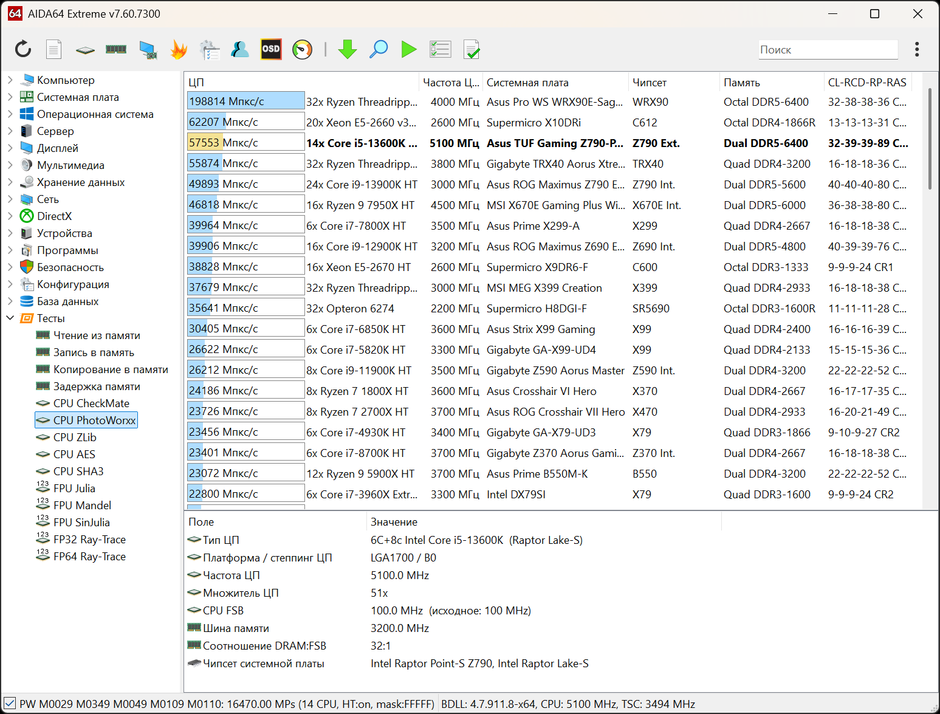Click the results list vertical scrollbar
This screenshot has width=940, height=714.
tap(930, 139)
